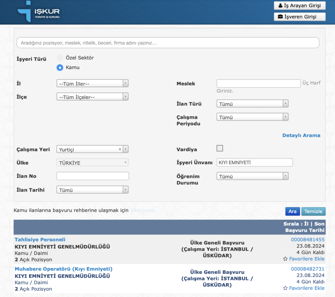335x297 pixels.
Task: Click the Ara search button
Action: click(x=292, y=211)
